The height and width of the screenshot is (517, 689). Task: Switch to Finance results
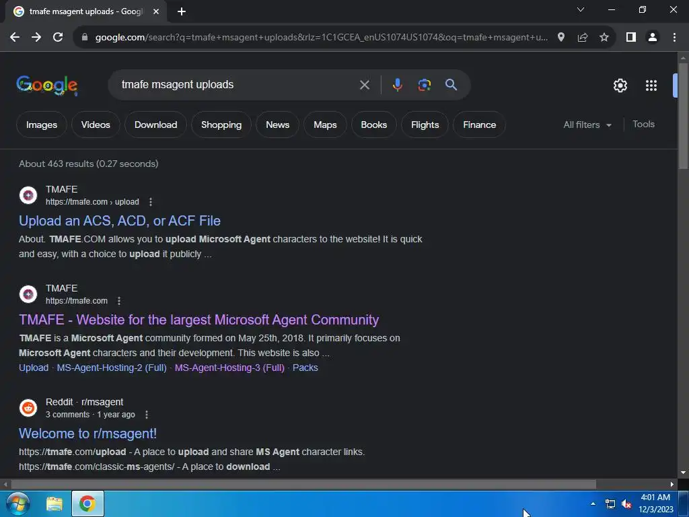click(479, 125)
